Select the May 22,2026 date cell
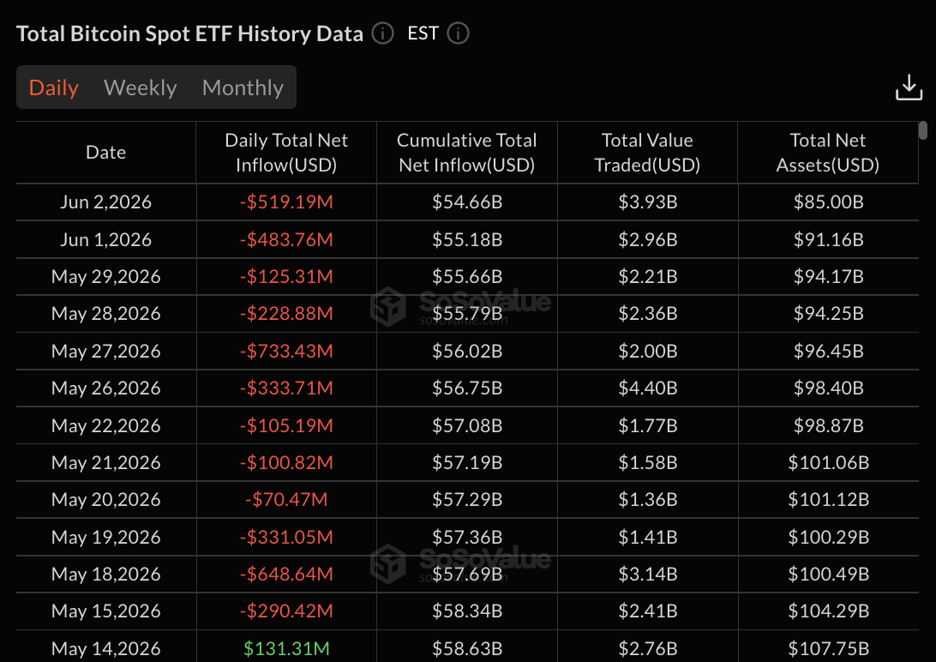The height and width of the screenshot is (662, 936). coord(105,425)
